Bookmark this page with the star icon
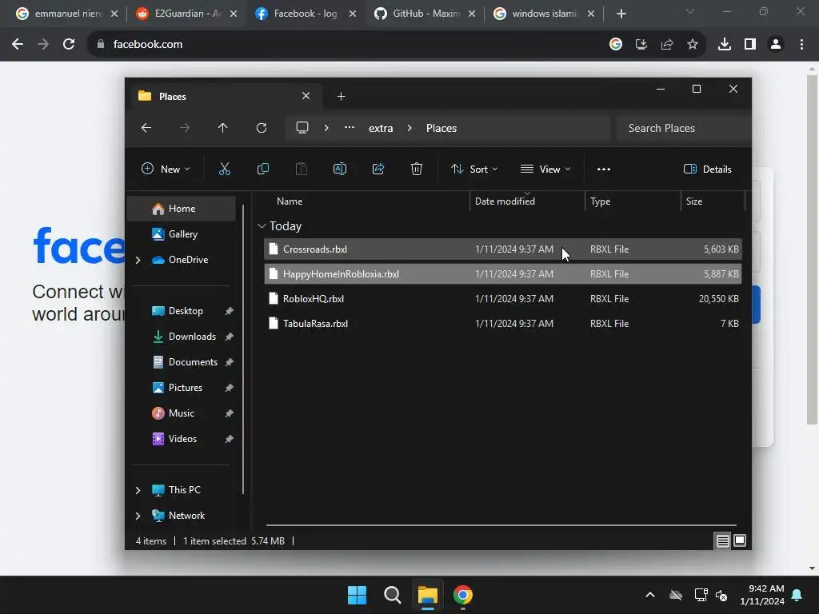819x614 pixels. (693, 45)
